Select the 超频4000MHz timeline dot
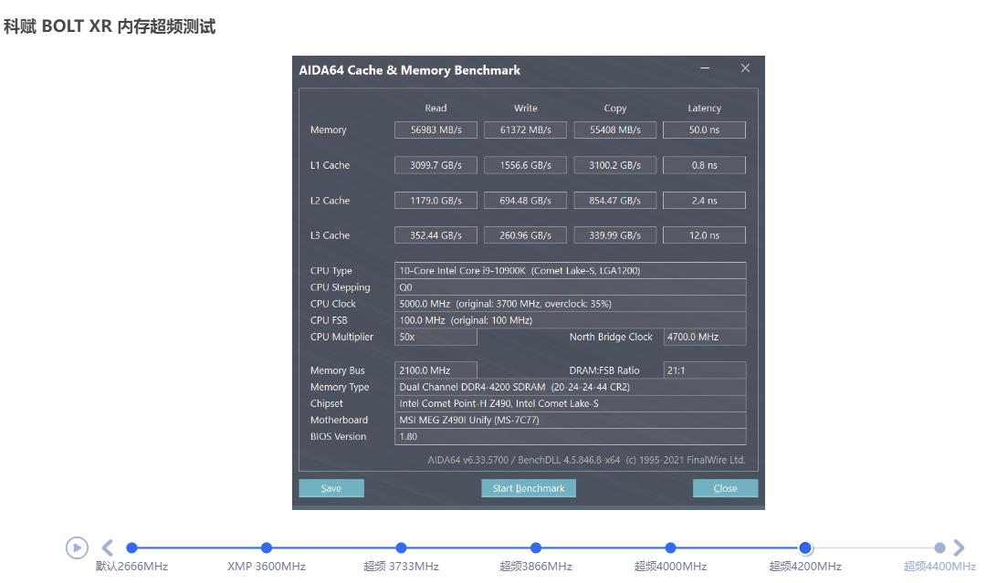This screenshot has width=997, height=583. click(671, 547)
